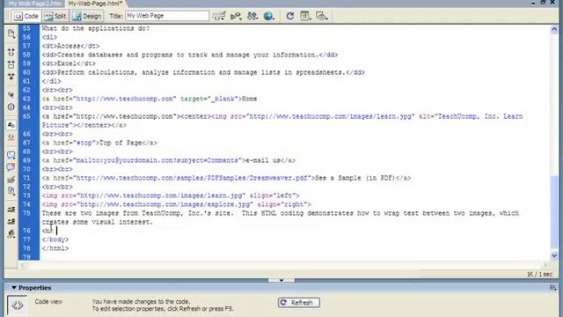
Task: Click the Format Source Code icon
Action: tap(11, 233)
